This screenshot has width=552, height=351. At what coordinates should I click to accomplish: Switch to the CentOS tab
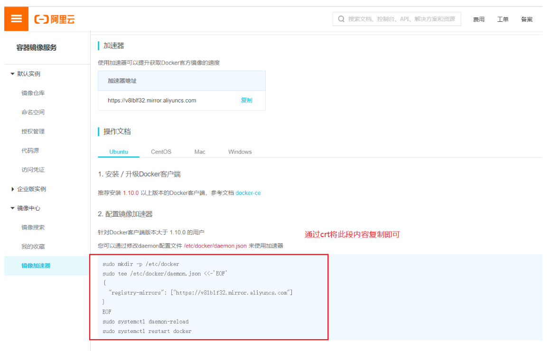click(x=161, y=151)
